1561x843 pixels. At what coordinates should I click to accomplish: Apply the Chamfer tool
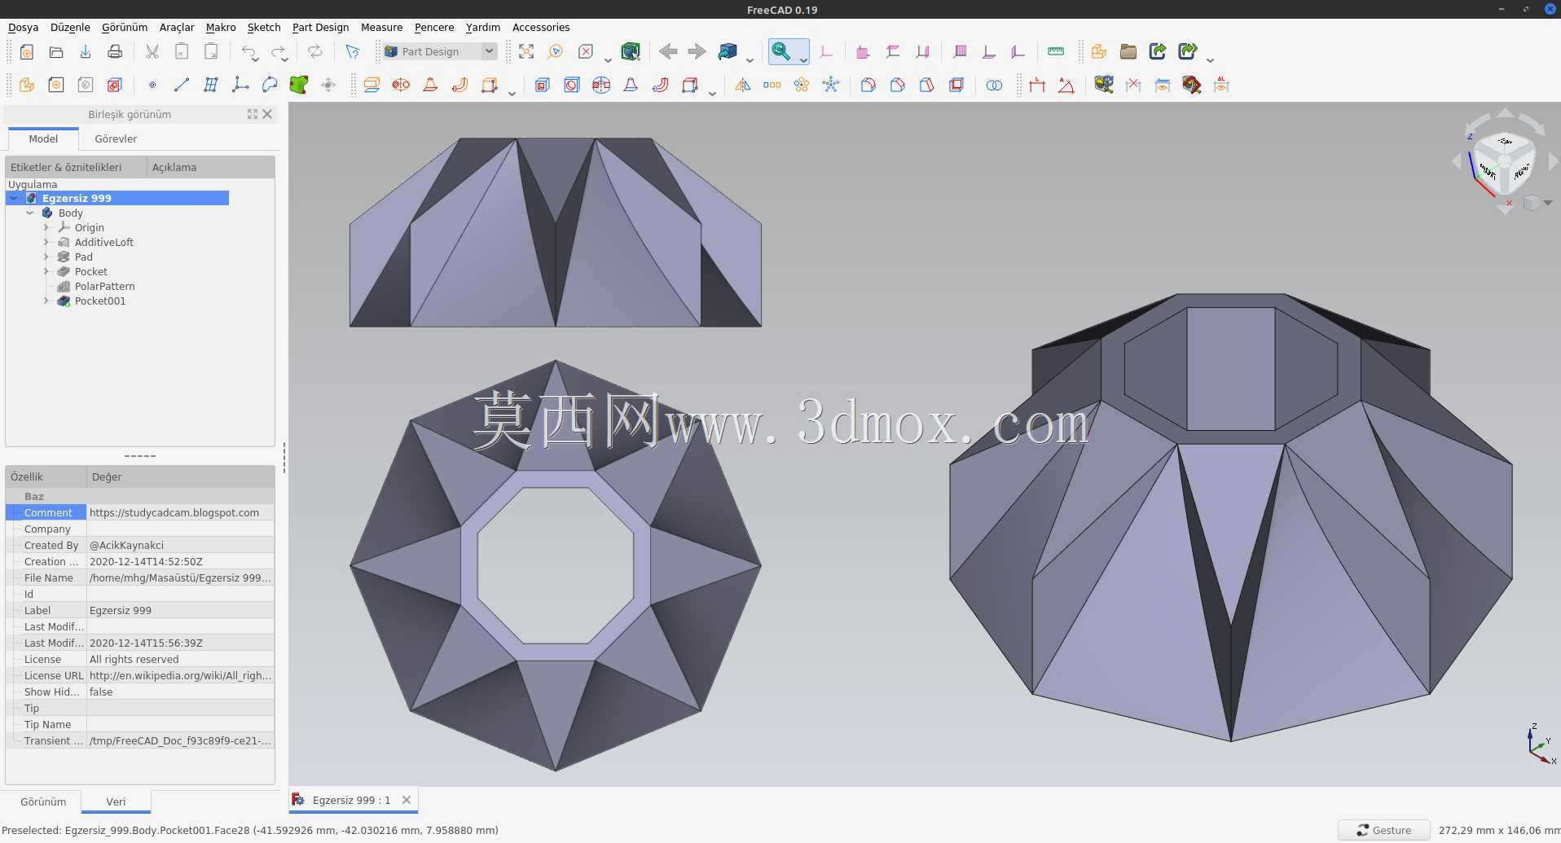click(898, 85)
